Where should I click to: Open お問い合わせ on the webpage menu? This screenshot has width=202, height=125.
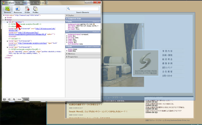[167, 76]
